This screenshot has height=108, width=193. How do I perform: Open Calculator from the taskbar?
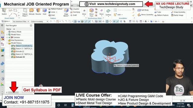pos(73,105)
